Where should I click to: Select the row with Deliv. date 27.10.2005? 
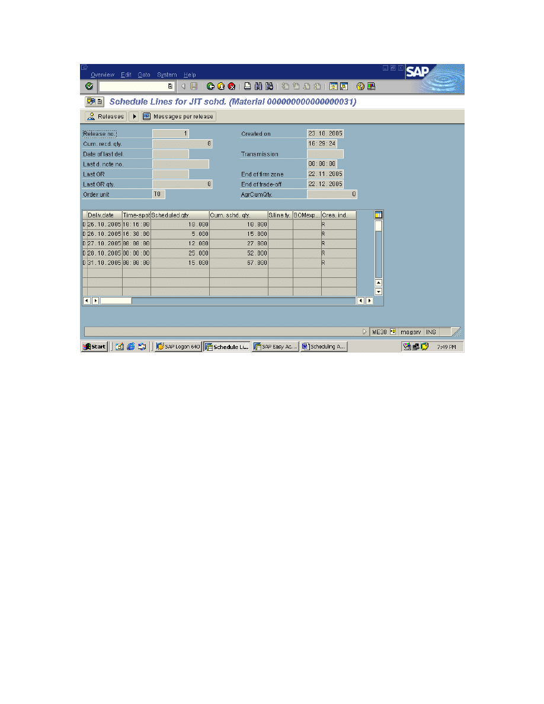pos(84,244)
